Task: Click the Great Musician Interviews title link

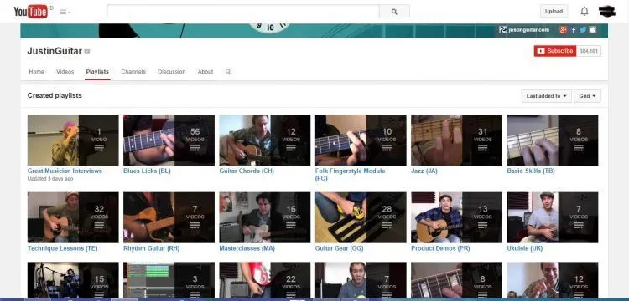Action: point(65,171)
